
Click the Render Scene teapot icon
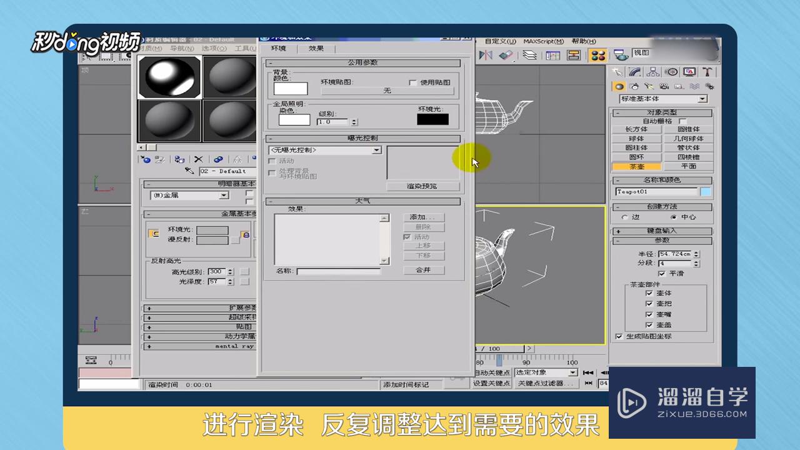621,55
